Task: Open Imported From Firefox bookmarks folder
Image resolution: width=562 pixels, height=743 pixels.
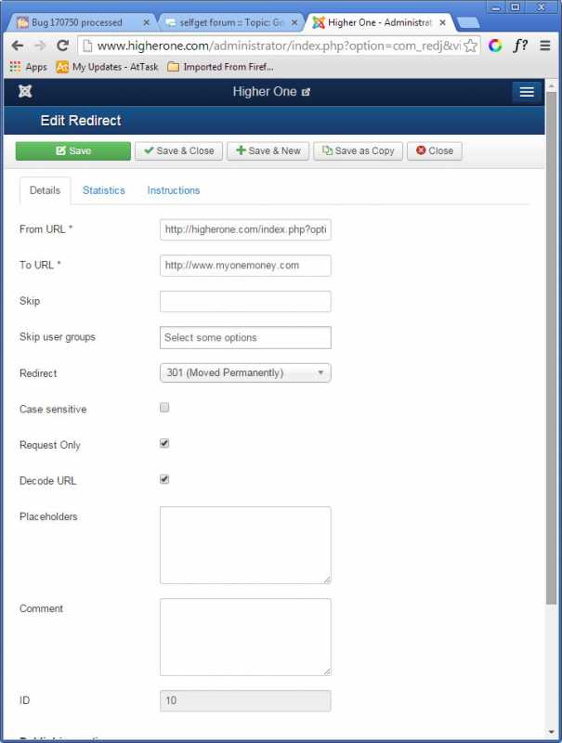Action: (x=220, y=67)
